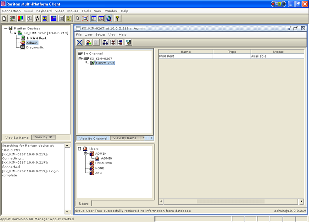Open the Setup menu in Admin window
The height and width of the screenshot is (222, 309).
pos(100,35)
